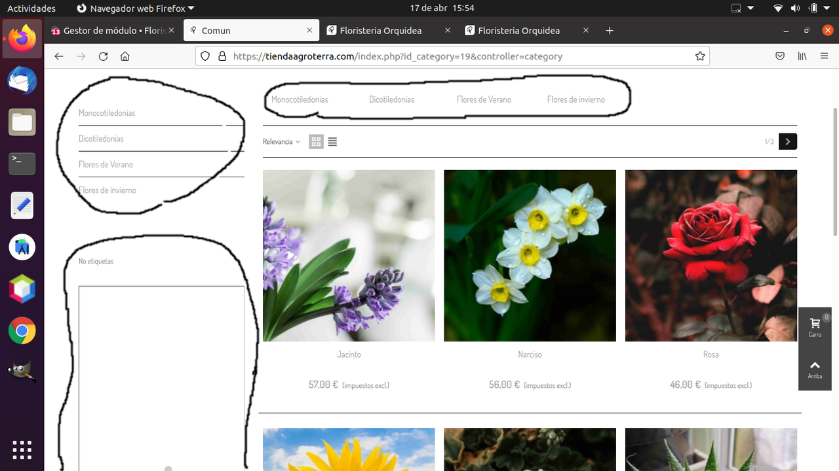View the Narciso daffodil photo
The width and height of the screenshot is (839, 471).
click(x=530, y=256)
